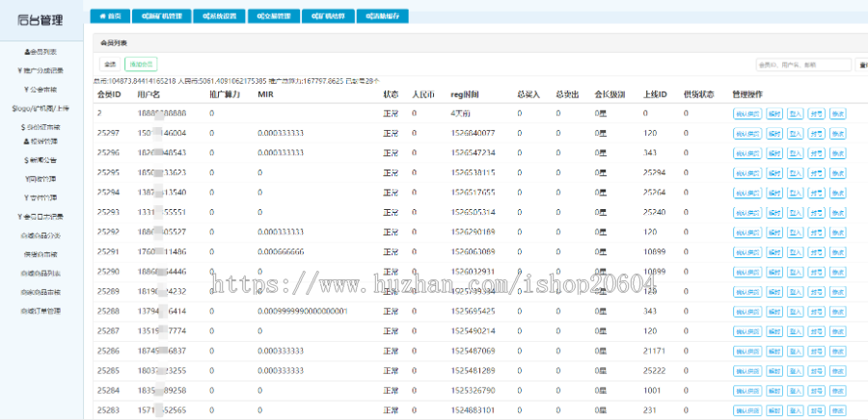Viewport: 868px width, 420px height.
Task: Click MIR value 0.000666666
Action: click(x=281, y=251)
